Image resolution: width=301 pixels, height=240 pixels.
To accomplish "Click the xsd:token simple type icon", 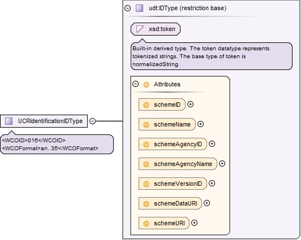I will [x=140, y=29].
